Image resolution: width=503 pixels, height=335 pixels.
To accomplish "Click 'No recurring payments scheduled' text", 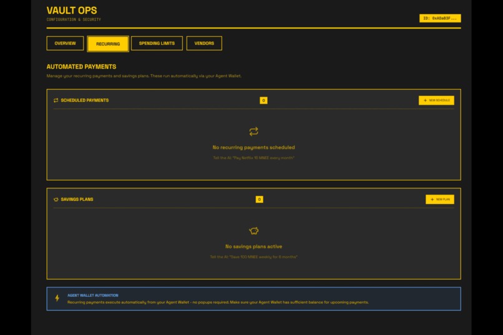I will coord(254,147).
